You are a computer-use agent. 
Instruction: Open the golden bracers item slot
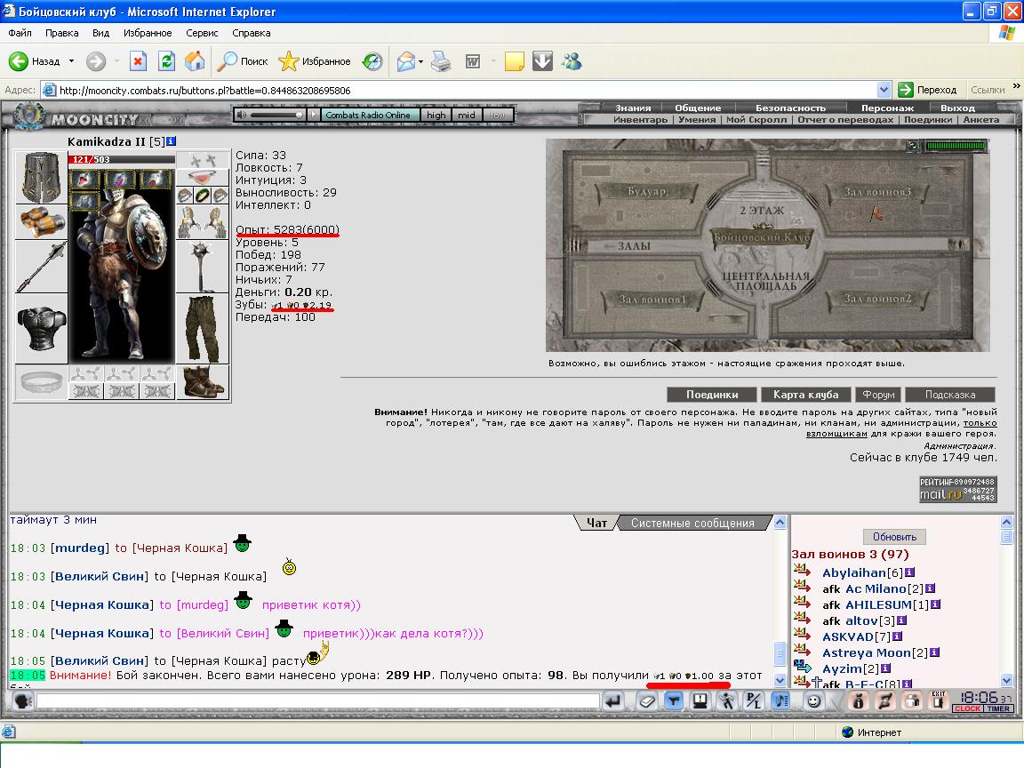click(41, 222)
